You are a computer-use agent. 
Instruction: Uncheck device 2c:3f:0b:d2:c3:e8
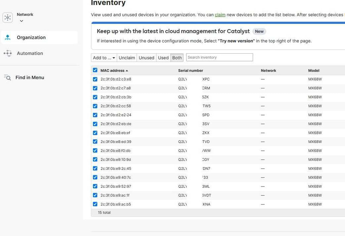(x=95, y=79)
